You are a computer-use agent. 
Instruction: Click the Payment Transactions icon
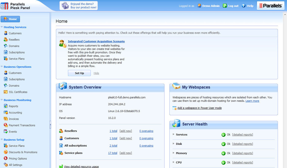(x=6, y=125)
